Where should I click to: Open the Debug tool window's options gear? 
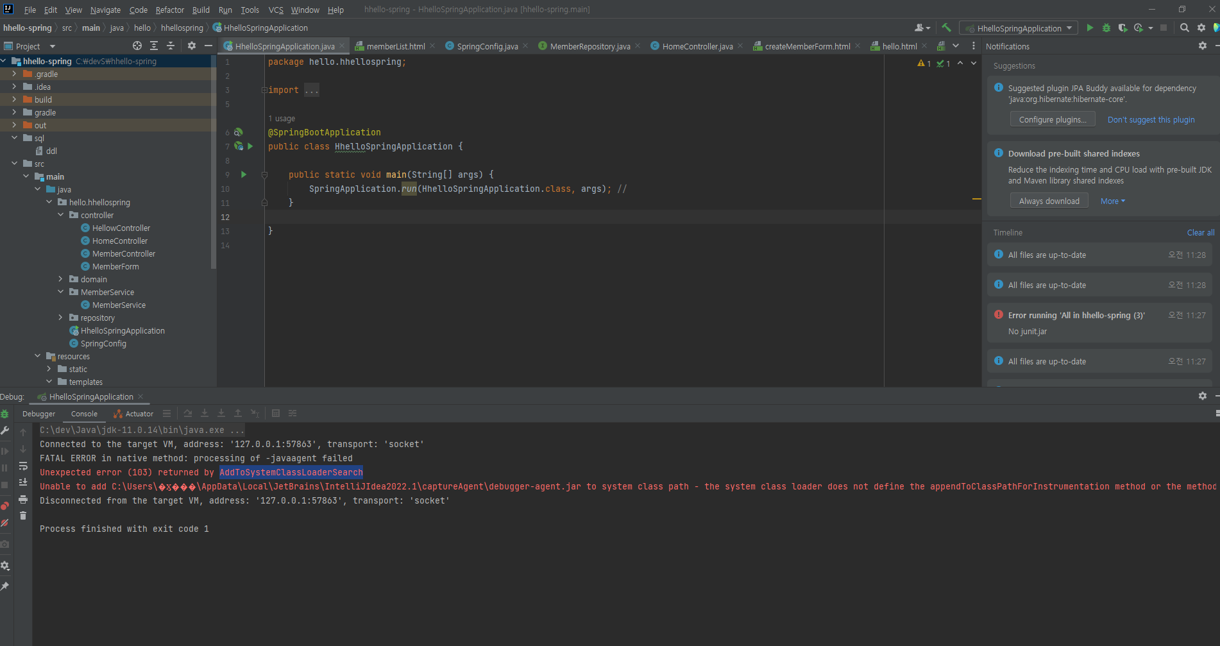pyautogui.click(x=1203, y=396)
